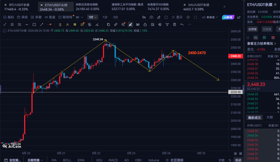Open 查看主力挂单情况 link

pos(261,43)
